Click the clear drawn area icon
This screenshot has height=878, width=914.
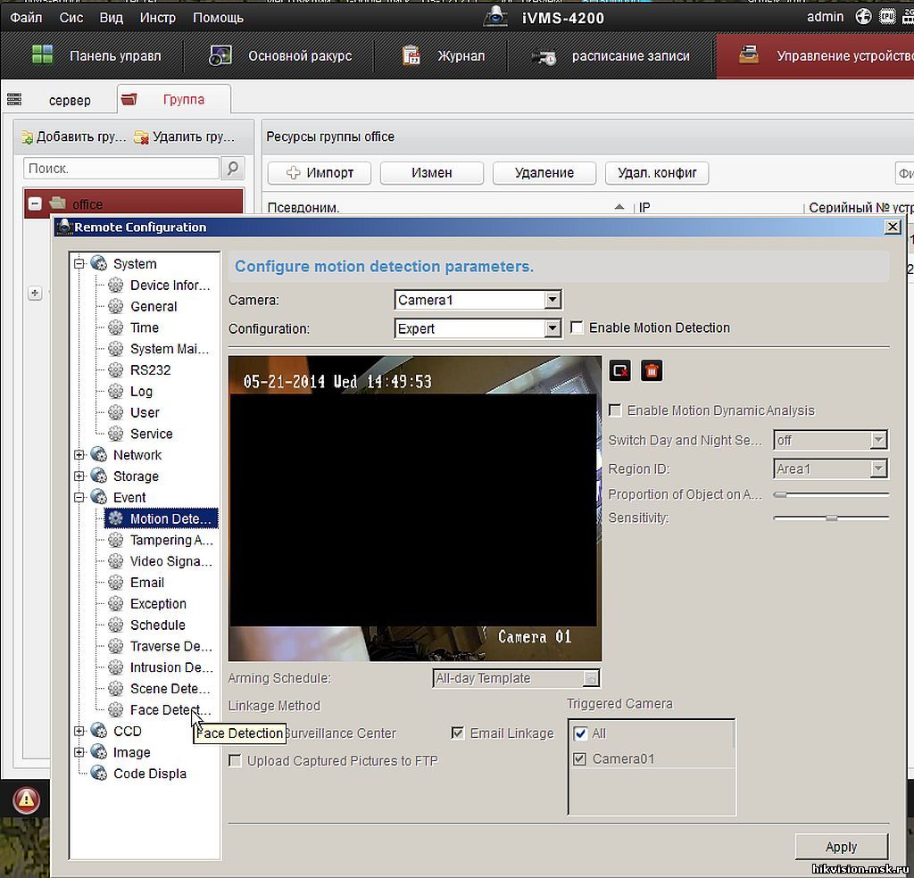click(x=619, y=370)
